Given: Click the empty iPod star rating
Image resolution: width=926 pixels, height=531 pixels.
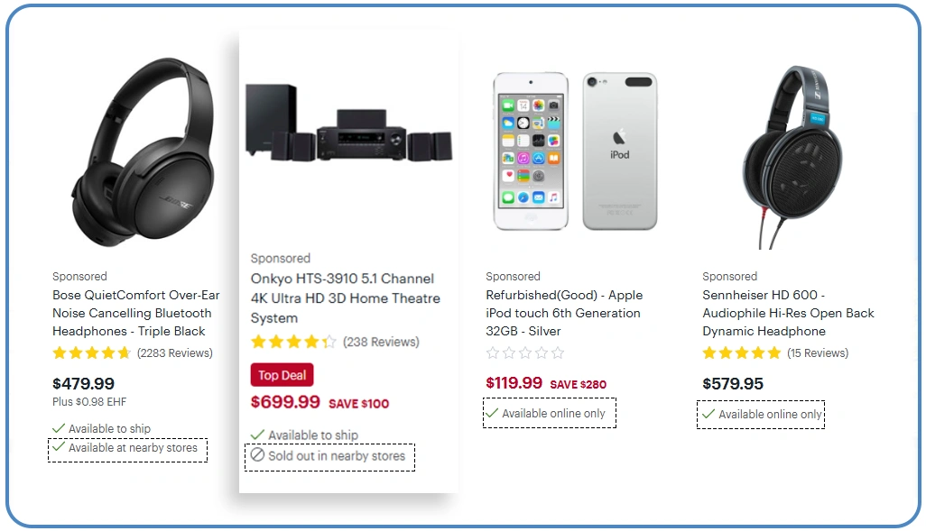Looking at the screenshot, I should point(525,352).
